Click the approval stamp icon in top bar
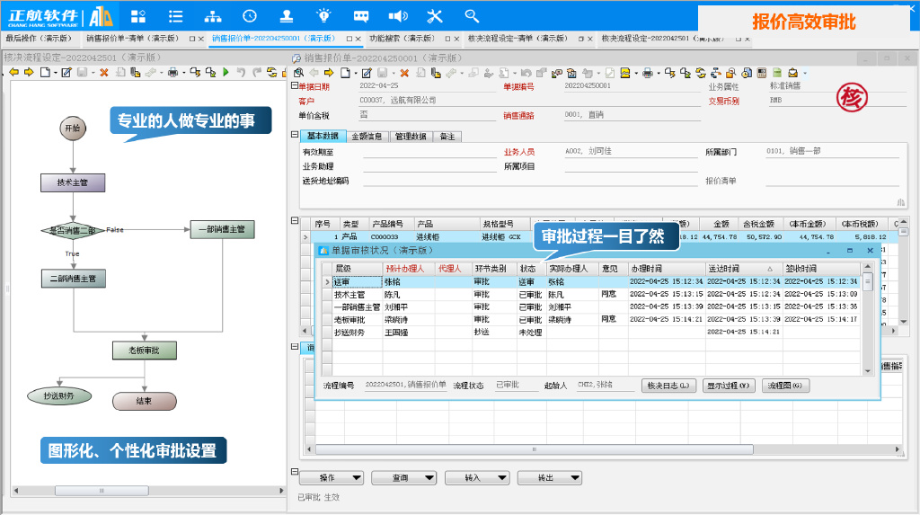The width and height of the screenshot is (920, 515). [287, 16]
